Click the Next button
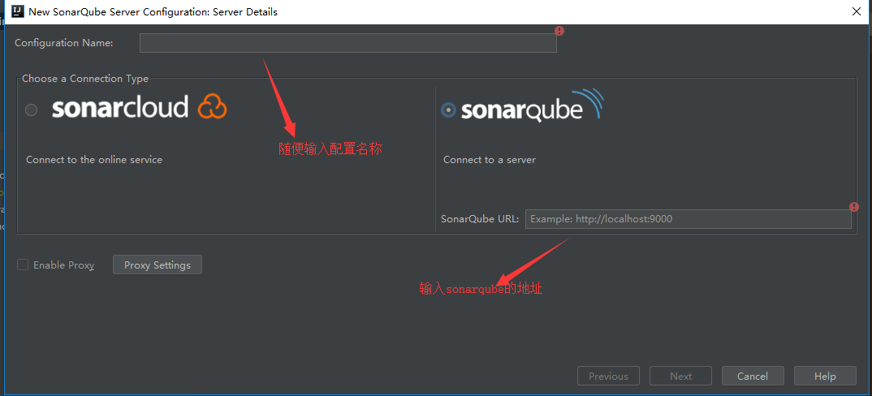Viewport: 872px width, 396px height. tap(680, 376)
